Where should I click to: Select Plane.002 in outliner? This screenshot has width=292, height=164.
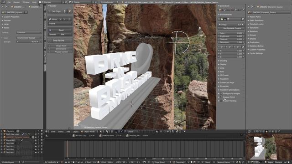(10, 140)
